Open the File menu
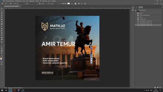Viewport: 163px width, 92px height. [4, 1]
